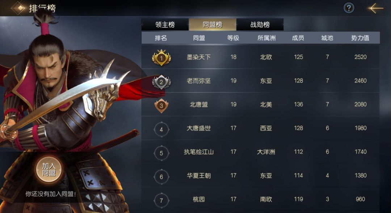Viewport: 391px width, 213px height.
Task: Select the gold rank 1 medal badge
Action: 161,57
